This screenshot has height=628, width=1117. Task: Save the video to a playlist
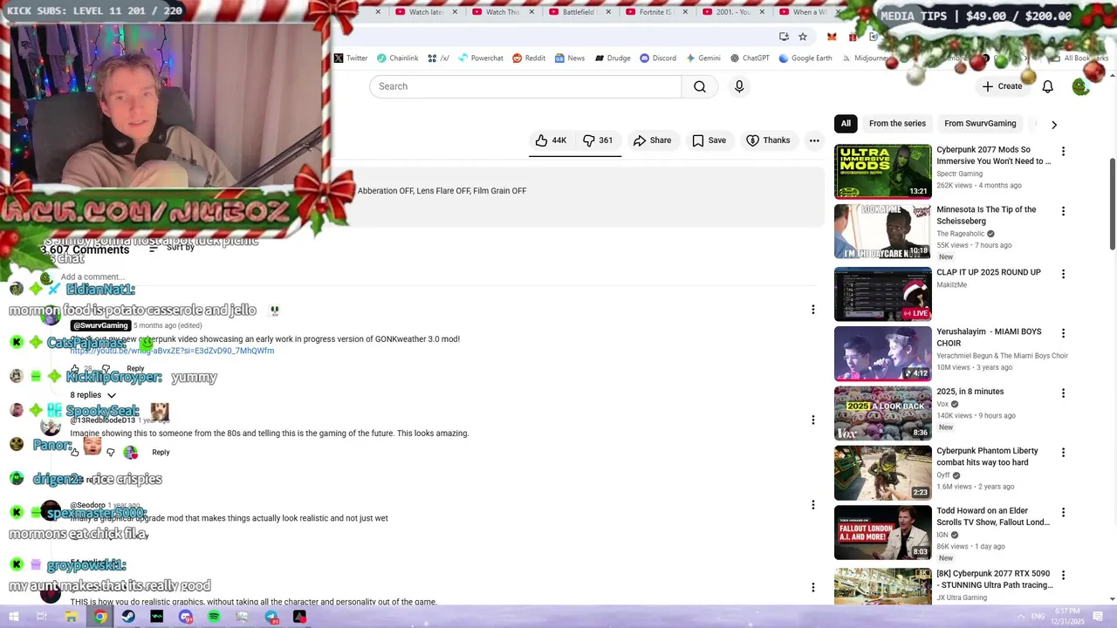[709, 140]
